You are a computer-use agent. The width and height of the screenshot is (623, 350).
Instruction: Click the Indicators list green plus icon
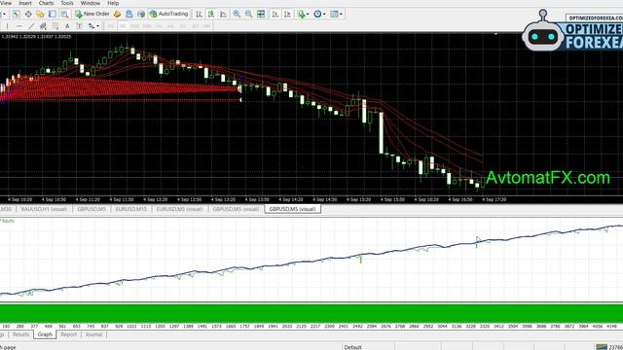point(302,15)
